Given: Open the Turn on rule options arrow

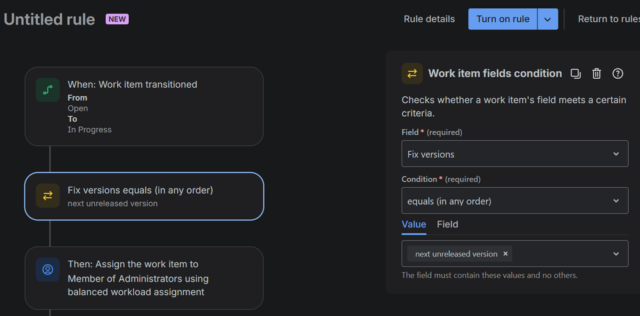Looking at the screenshot, I should click(548, 19).
